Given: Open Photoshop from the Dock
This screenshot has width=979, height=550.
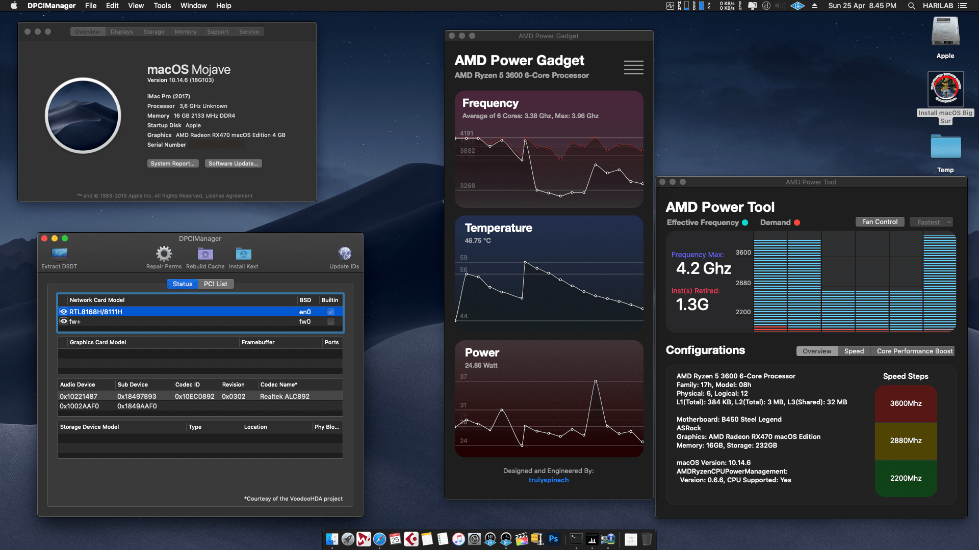Looking at the screenshot, I should click(553, 539).
